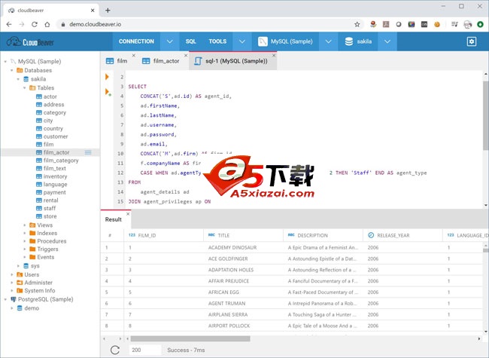Open the Triggers folder
The width and height of the screenshot is (489, 358).
point(47,249)
